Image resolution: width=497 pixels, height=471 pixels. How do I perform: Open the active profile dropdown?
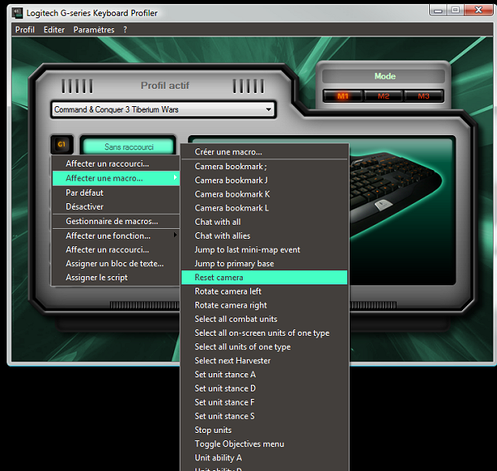coord(268,109)
